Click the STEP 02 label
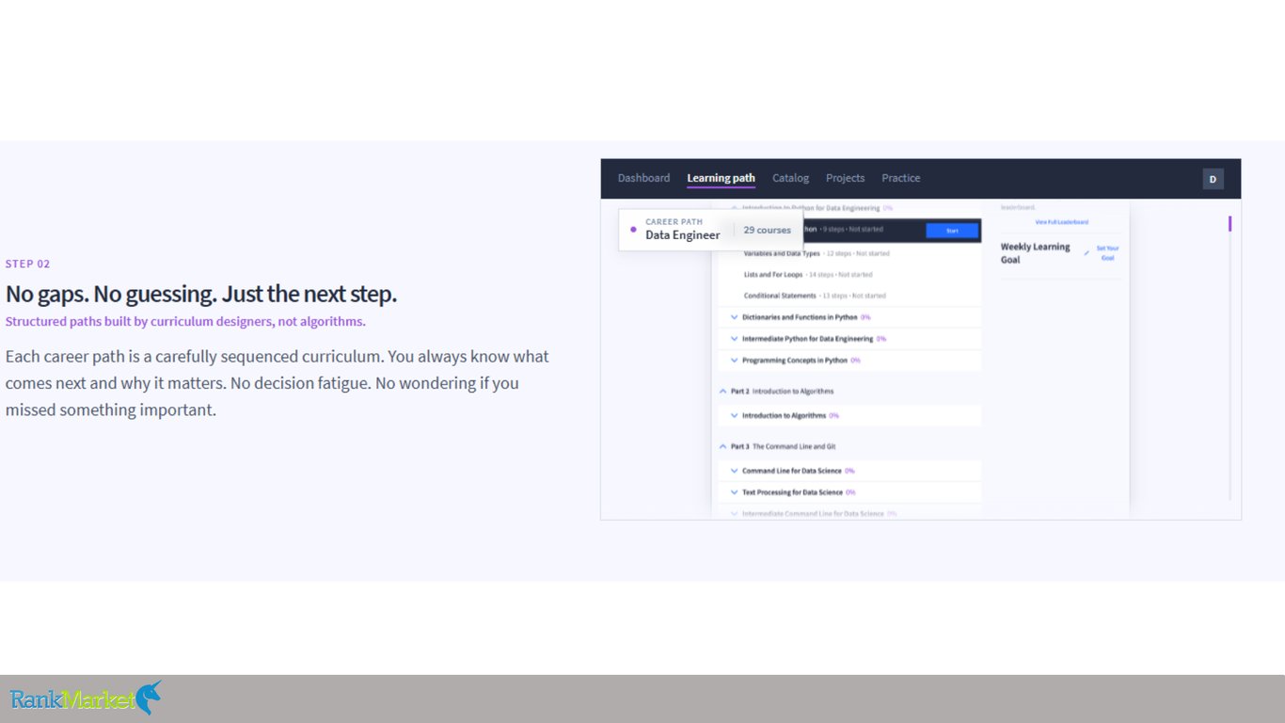 pos(28,265)
